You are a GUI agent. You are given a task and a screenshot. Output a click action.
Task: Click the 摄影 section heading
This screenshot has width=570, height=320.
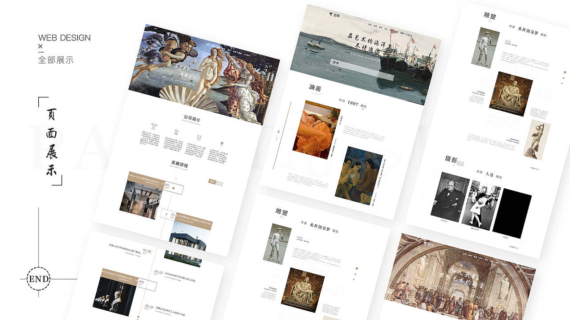pos(451,159)
